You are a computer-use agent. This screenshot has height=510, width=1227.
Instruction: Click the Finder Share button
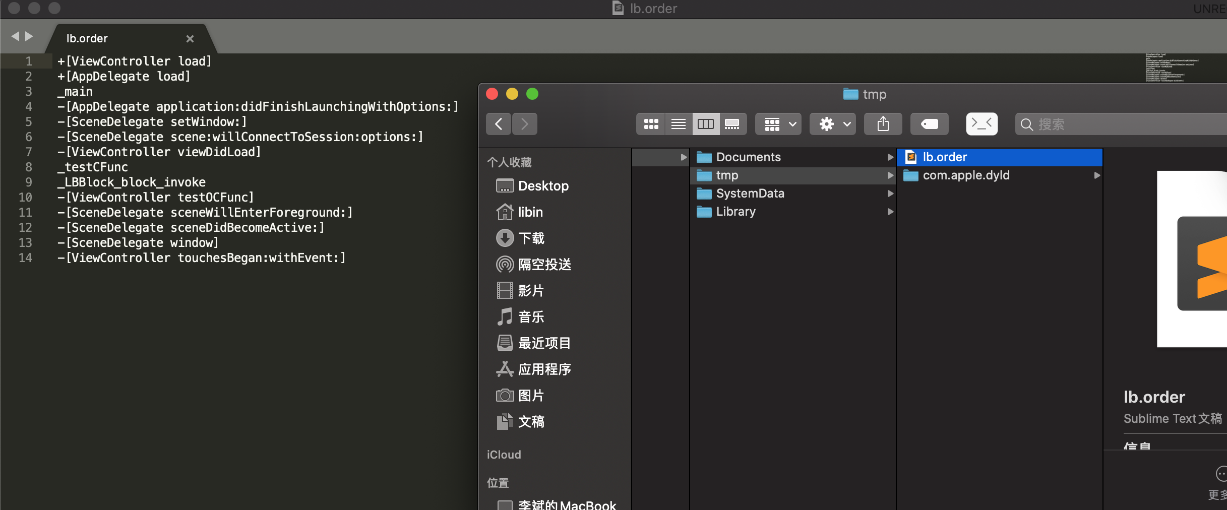coord(883,124)
